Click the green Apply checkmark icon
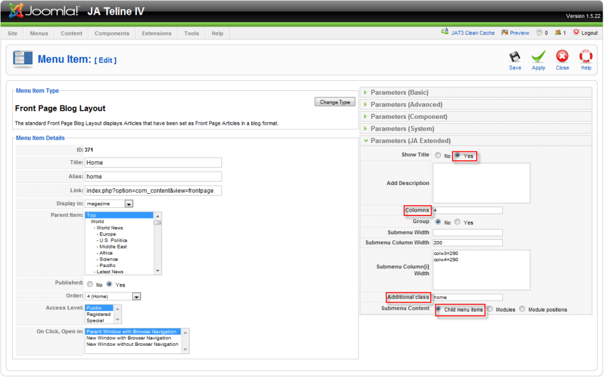This screenshot has height=377, width=604. pyautogui.click(x=538, y=57)
